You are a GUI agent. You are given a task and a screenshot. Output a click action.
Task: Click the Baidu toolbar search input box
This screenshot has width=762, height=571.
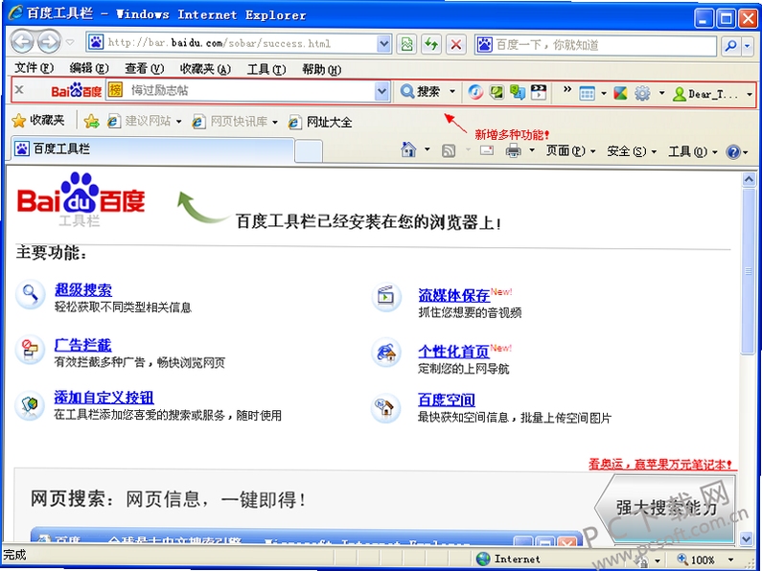click(x=250, y=90)
